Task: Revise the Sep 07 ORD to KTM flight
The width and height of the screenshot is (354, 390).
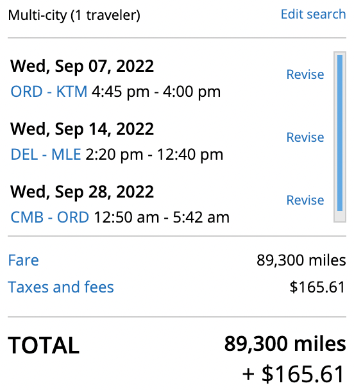Action: (305, 74)
